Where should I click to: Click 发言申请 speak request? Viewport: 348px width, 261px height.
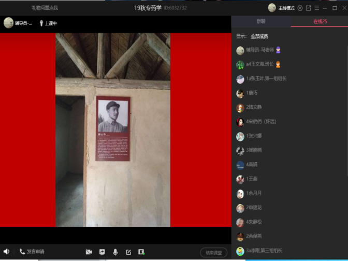click(32, 252)
